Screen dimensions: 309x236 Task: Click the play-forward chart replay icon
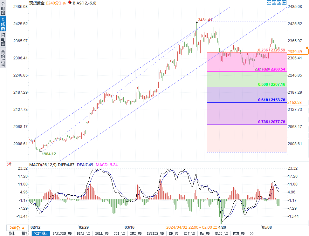coord(279,3)
